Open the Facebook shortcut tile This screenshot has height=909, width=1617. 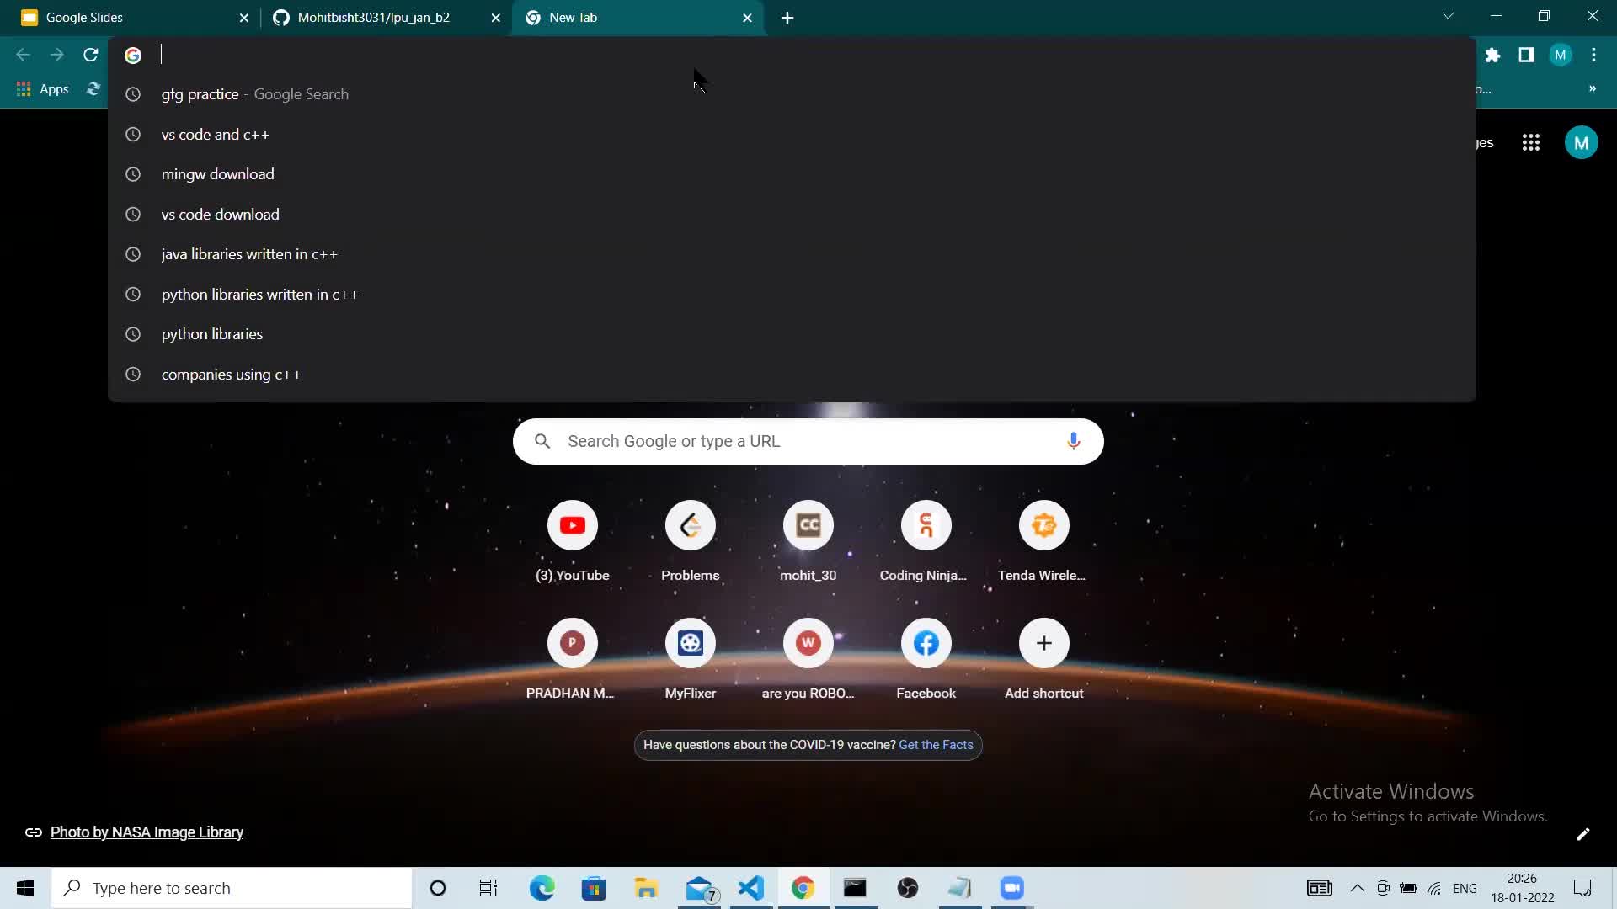[x=926, y=644]
